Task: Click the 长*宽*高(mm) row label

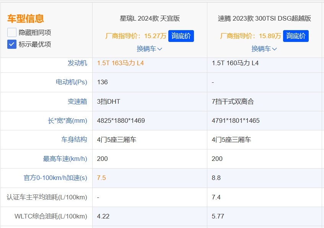Action: click(x=67, y=120)
